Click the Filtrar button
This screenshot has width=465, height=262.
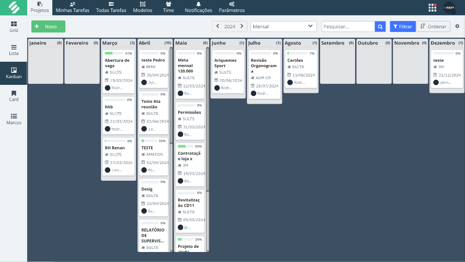pos(403,26)
